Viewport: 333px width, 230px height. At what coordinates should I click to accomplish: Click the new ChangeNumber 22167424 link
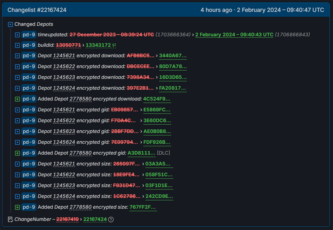tap(95, 219)
